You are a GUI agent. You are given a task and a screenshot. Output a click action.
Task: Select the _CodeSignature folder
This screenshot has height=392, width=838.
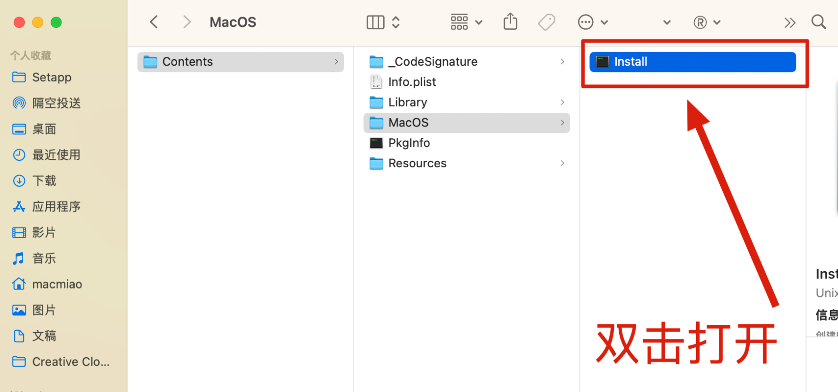pos(467,62)
